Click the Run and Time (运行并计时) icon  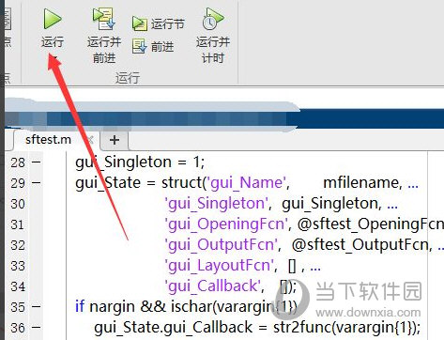tap(213, 19)
